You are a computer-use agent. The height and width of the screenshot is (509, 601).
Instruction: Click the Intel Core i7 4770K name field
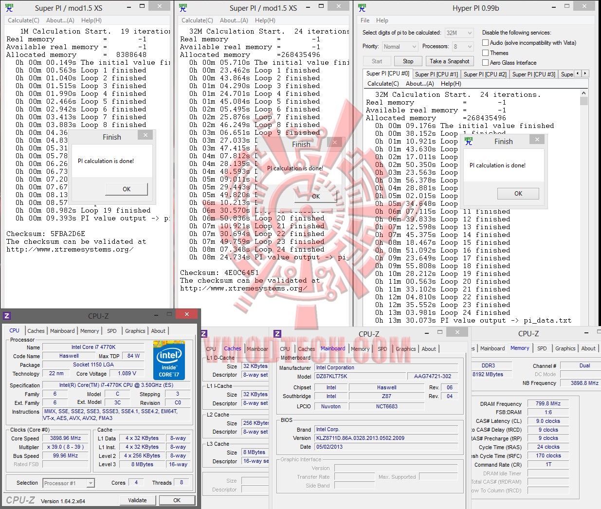93,347
